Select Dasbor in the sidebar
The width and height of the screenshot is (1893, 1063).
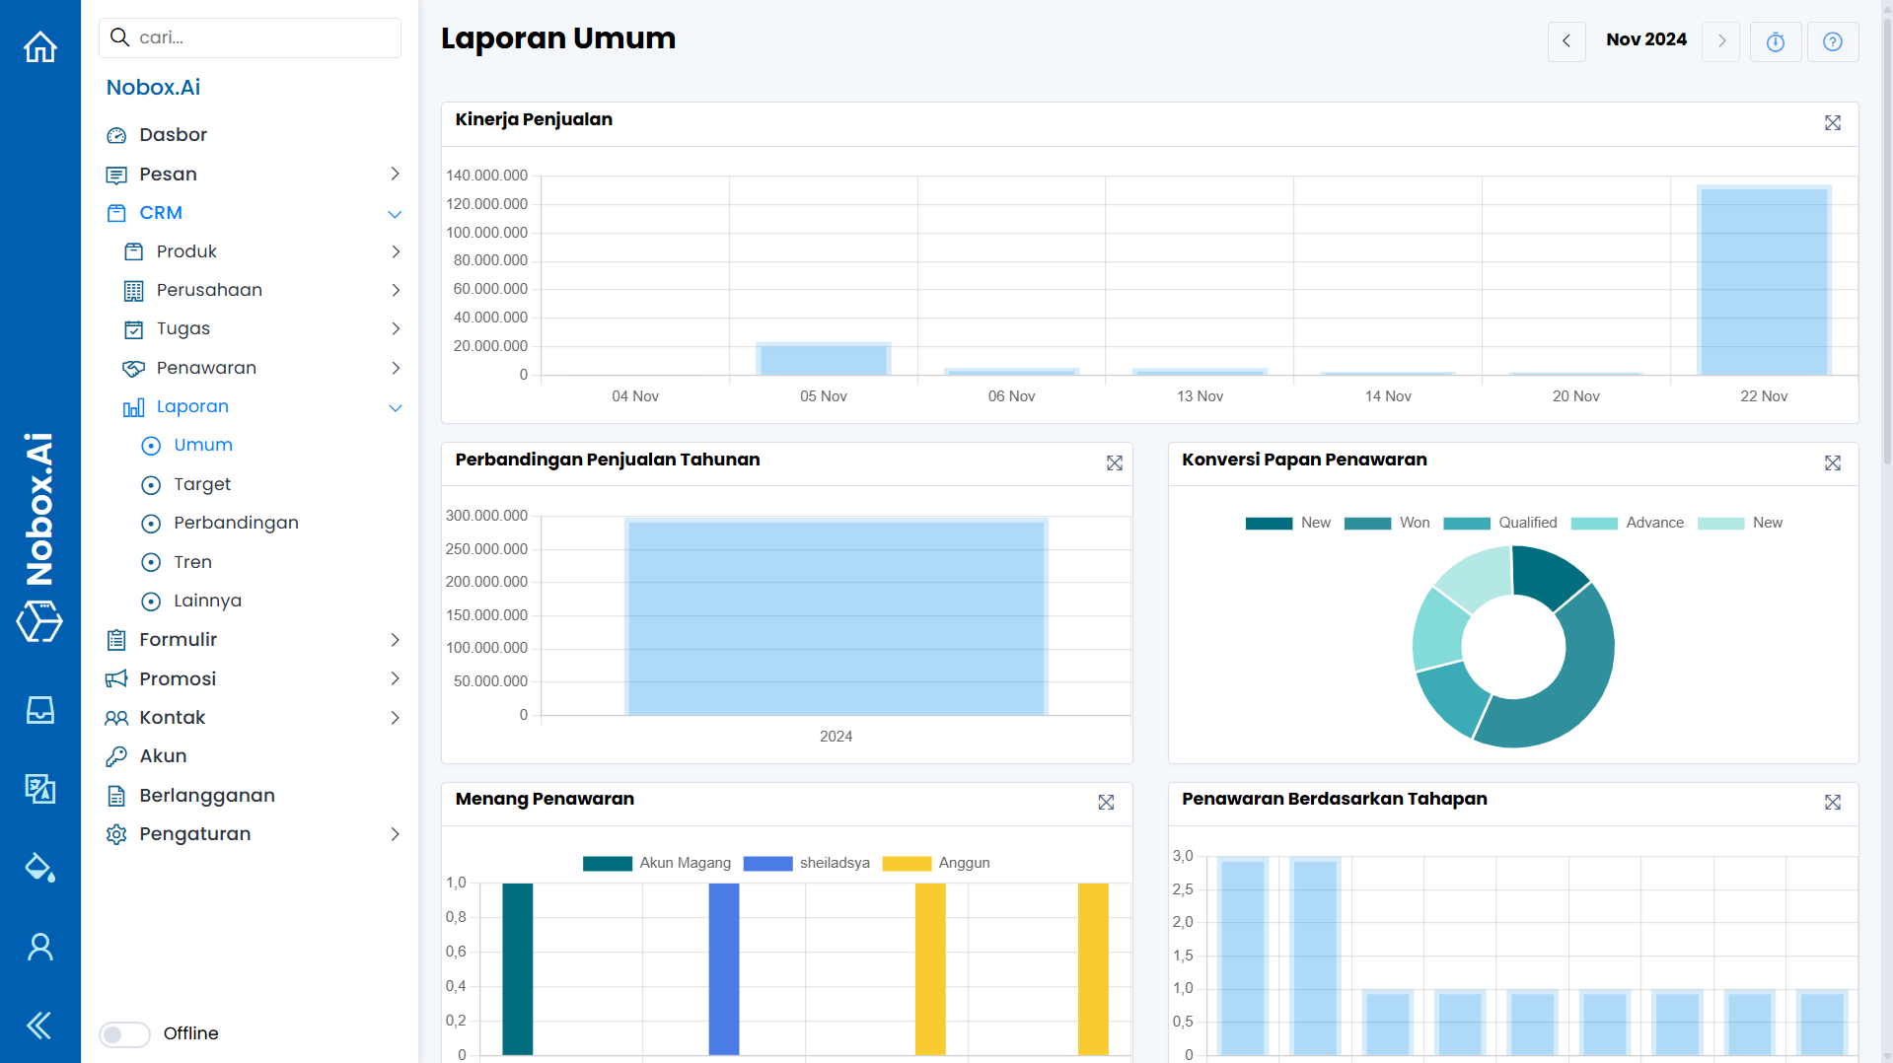pos(173,135)
